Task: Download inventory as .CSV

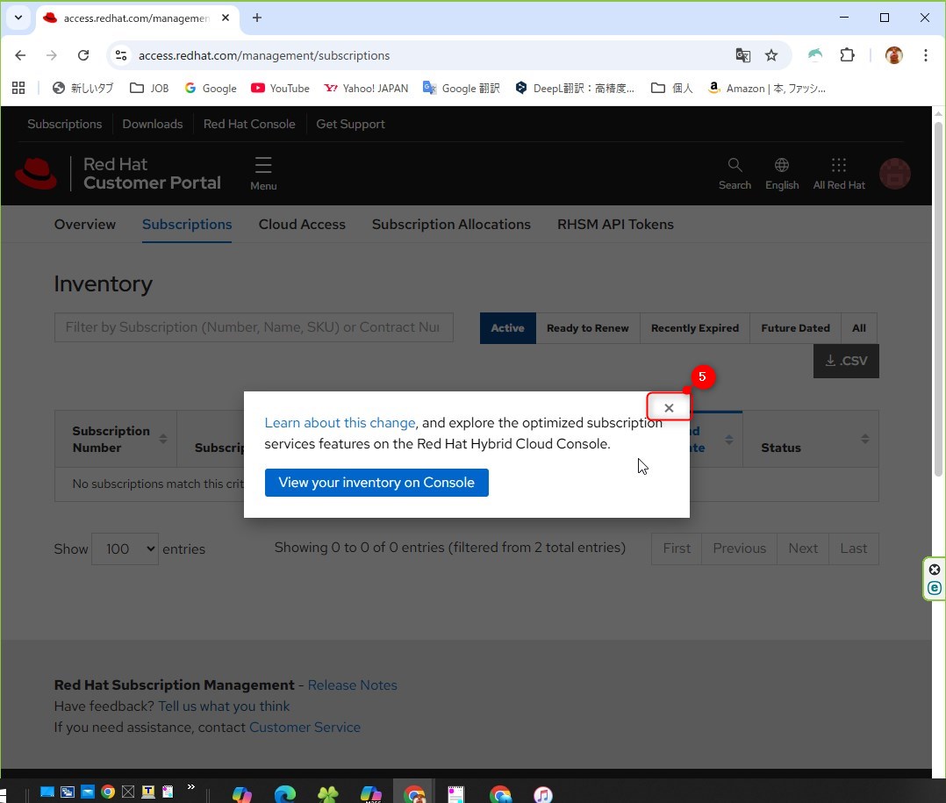Action: (846, 361)
